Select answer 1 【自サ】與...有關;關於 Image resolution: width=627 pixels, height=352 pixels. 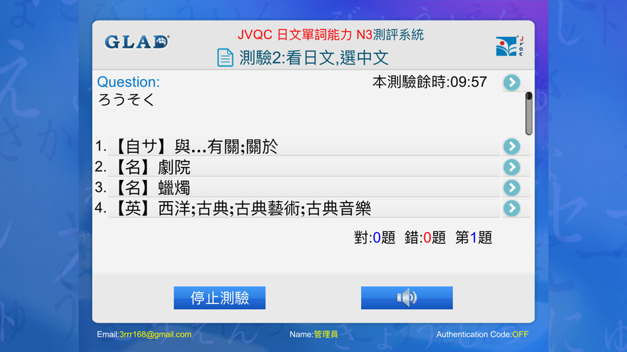click(304, 146)
